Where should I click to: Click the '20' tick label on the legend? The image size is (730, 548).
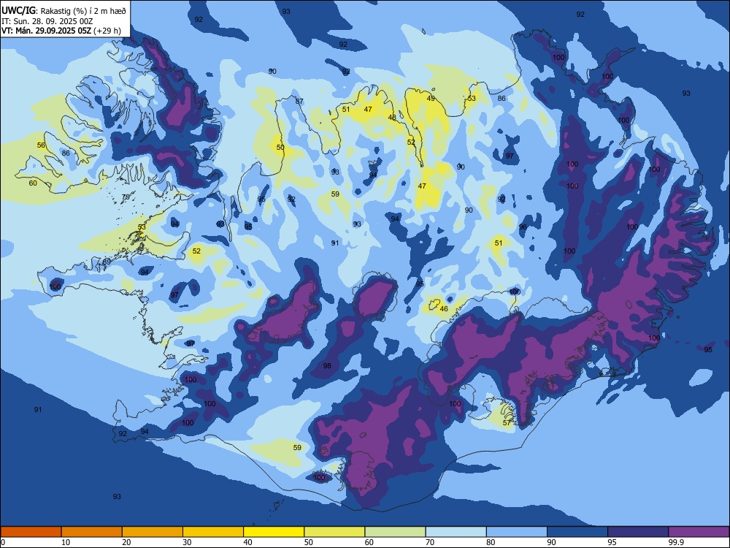coord(126,542)
